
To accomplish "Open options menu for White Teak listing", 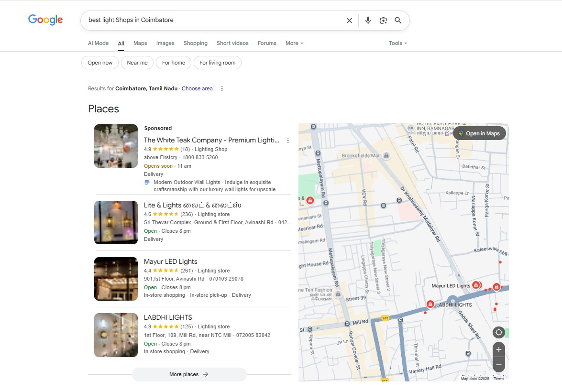I will 288,141.
